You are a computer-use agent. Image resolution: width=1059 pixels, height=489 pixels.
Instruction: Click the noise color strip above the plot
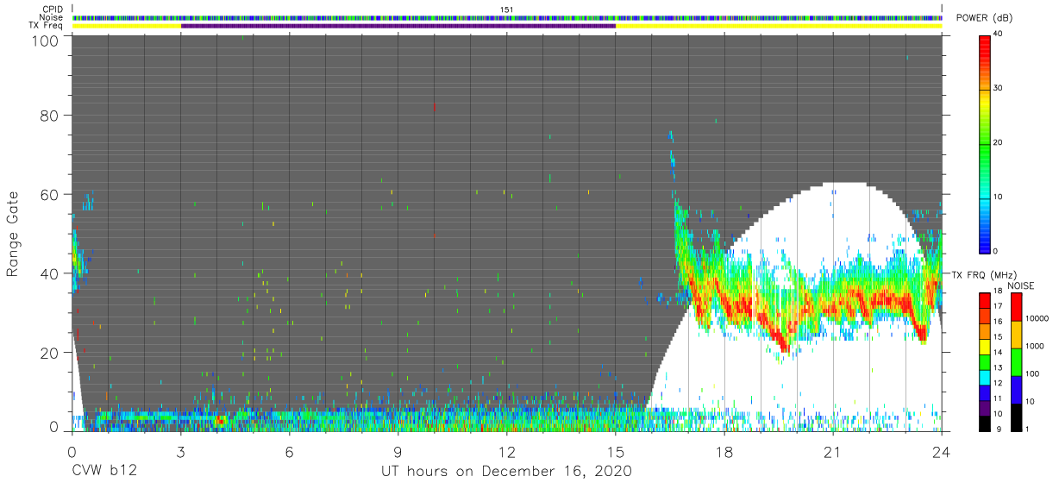point(507,17)
